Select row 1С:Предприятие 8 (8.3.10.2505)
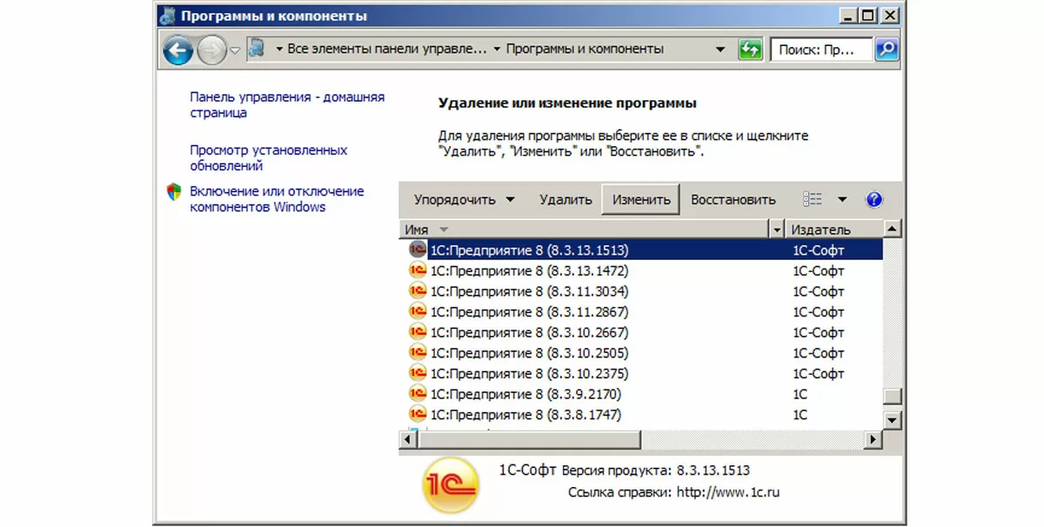1044x527 pixels. pyautogui.click(x=642, y=353)
